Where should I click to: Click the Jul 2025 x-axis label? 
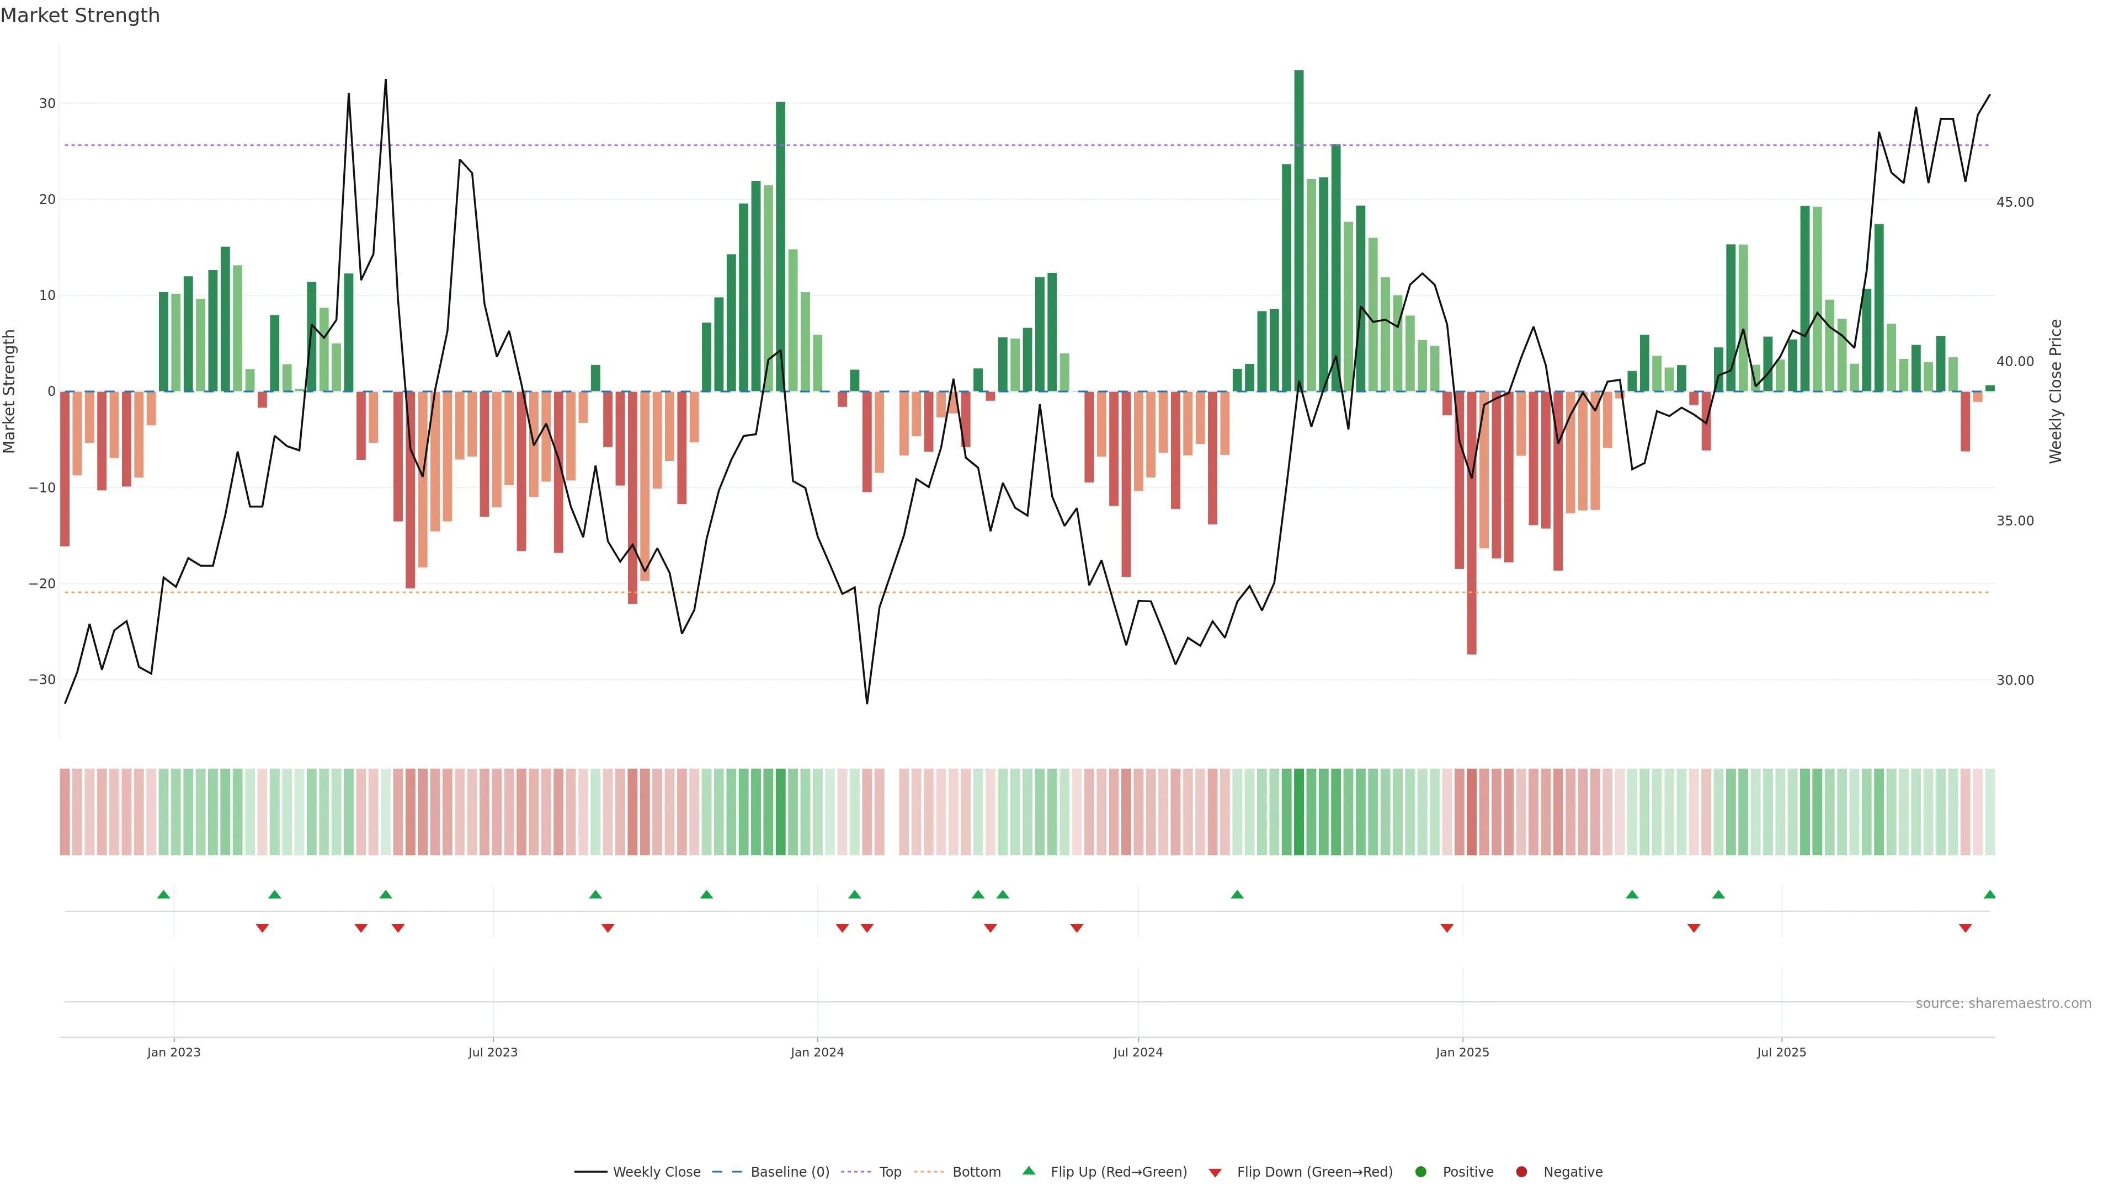point(1782,1052)
